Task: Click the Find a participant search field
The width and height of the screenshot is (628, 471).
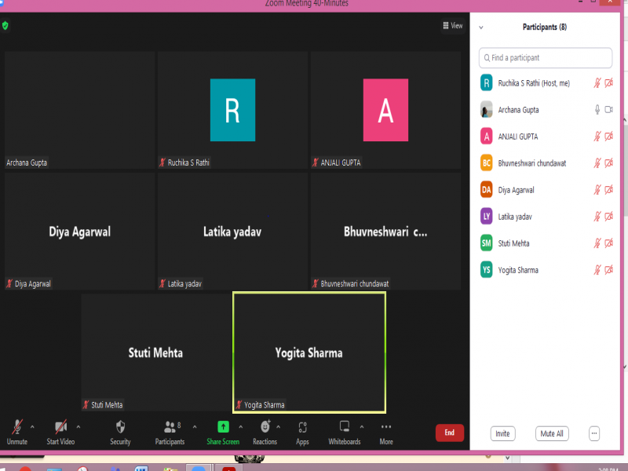Action: click(x=546, y=58)
